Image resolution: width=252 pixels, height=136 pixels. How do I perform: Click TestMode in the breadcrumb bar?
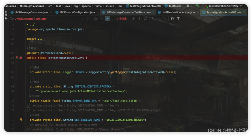point(173,6)
